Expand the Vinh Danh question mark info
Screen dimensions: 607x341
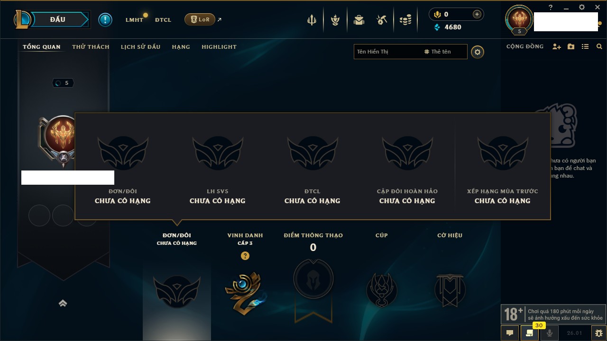[x=245, y=256]
